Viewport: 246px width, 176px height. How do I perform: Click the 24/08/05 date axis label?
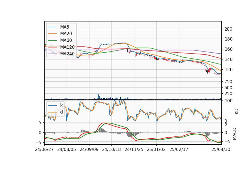[67, 149]
